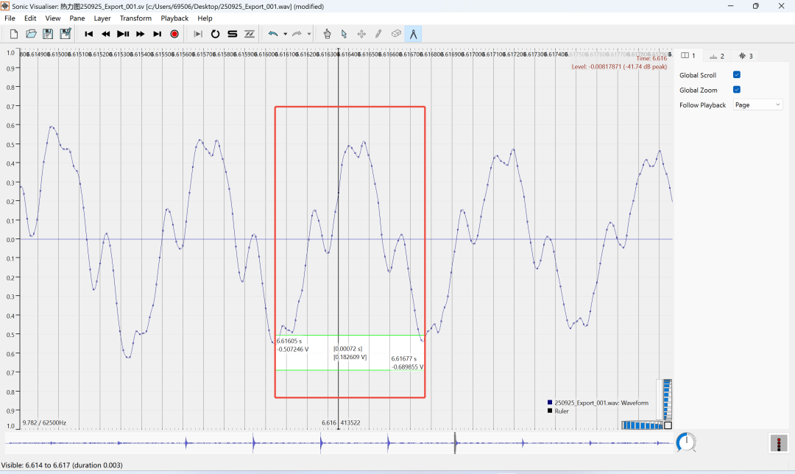Click the vertical zoom thumbwheel

(x=668, y=400)
